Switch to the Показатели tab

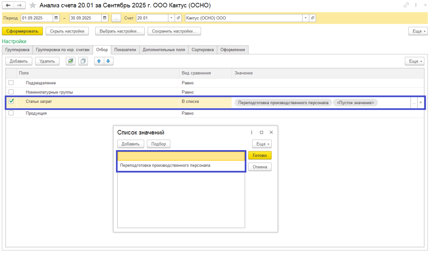tap(125, 50)
